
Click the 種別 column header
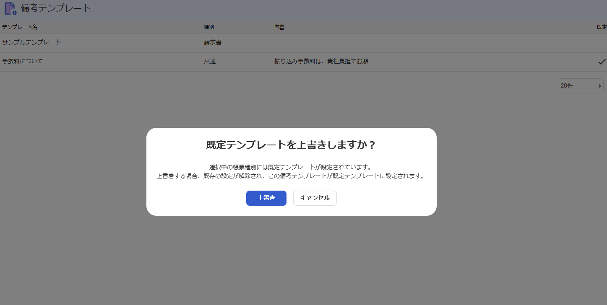click(209, 27)
